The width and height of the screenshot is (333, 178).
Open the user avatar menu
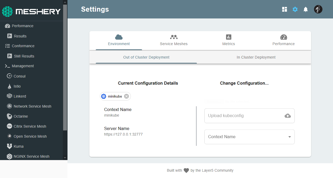(x=318, y=9)
